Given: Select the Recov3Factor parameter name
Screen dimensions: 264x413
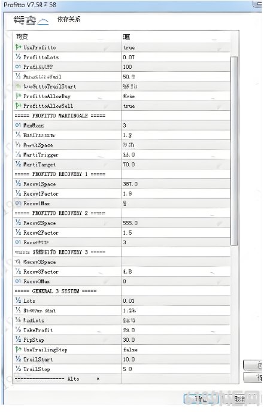Looking at the screenshot, I should pyautogui.click(x=41, y=272).
